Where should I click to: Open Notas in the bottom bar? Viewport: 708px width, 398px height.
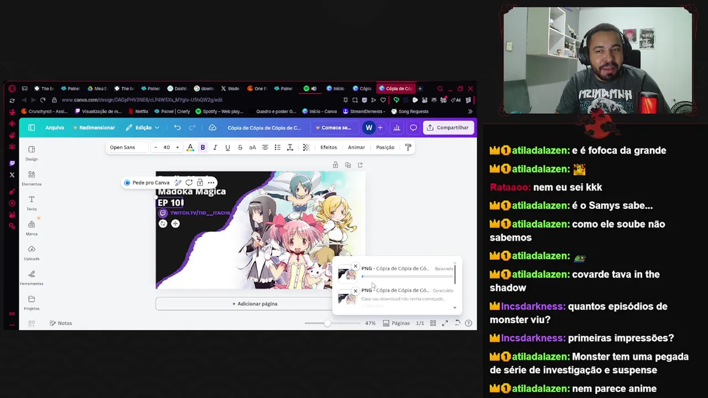pos(61,323)
